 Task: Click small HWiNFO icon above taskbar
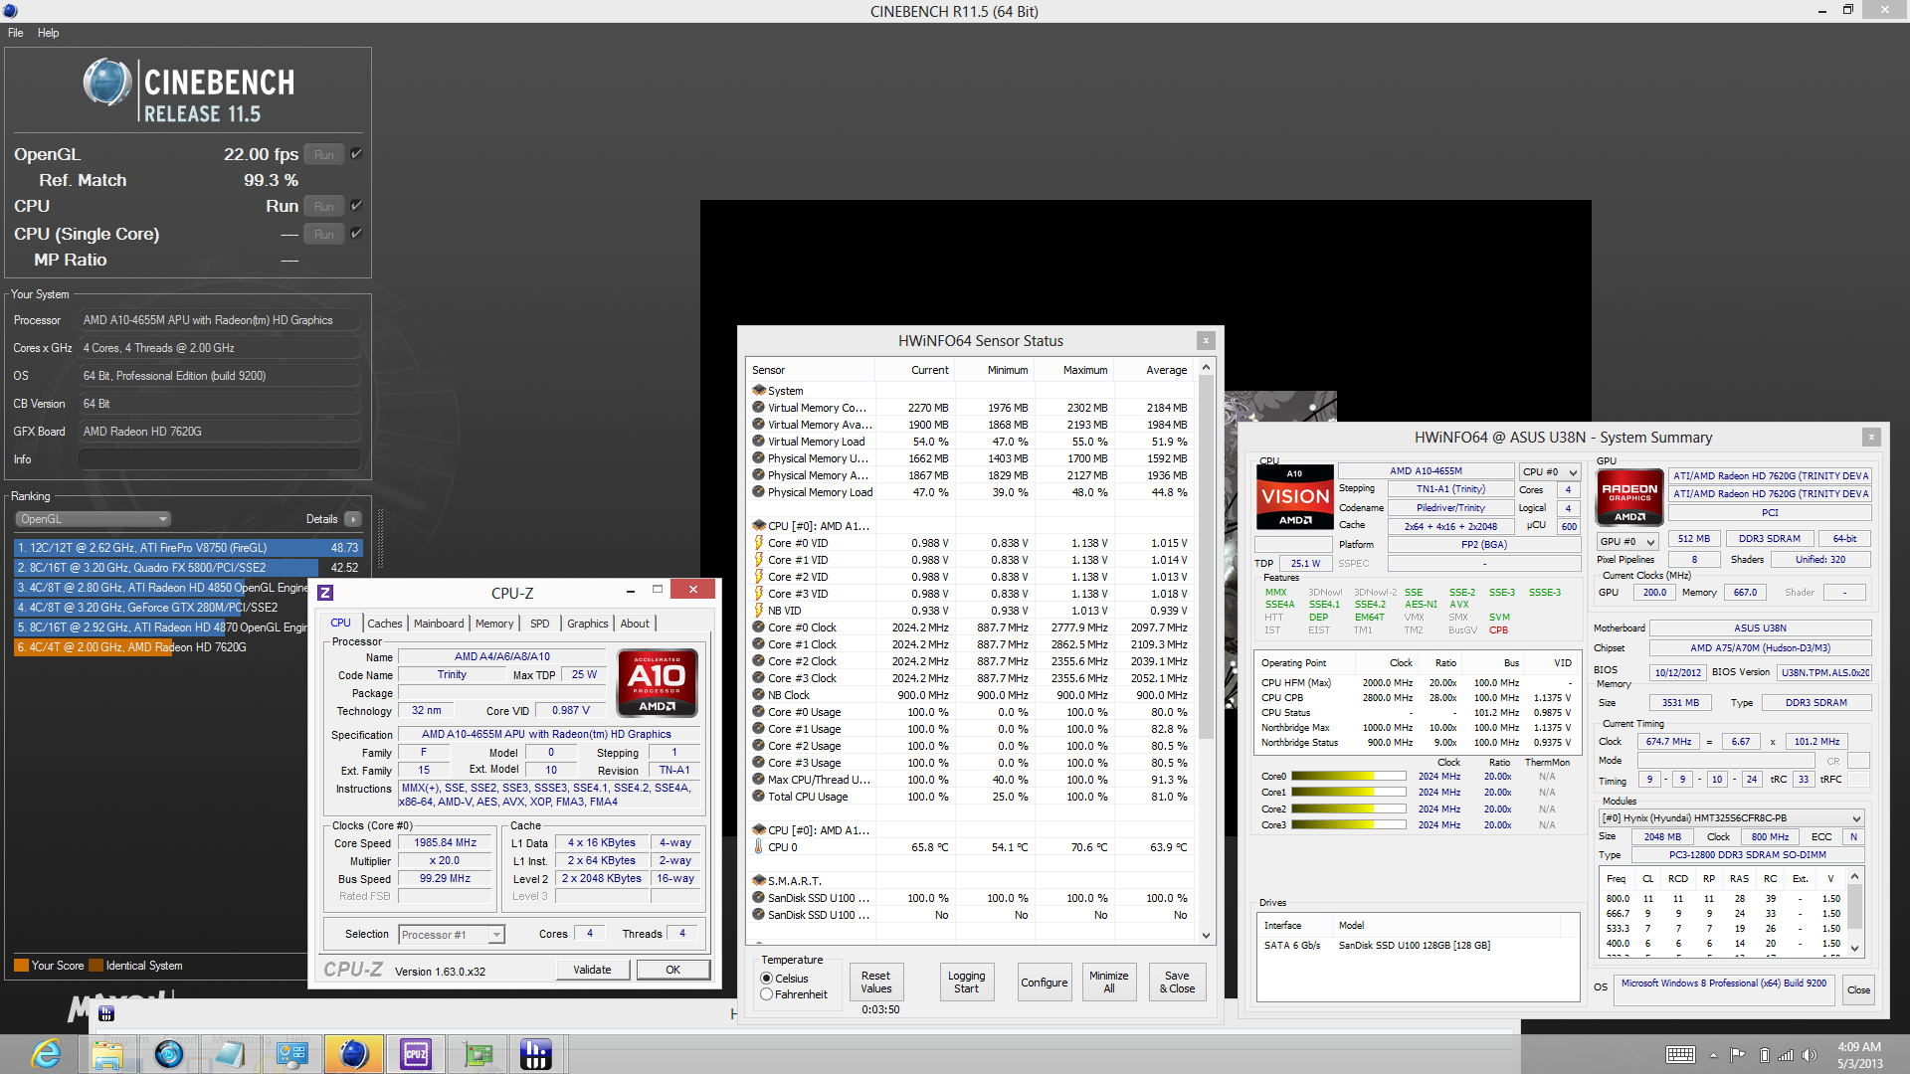[106, 1013]
